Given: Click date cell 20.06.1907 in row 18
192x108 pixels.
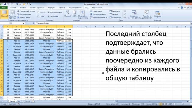Looking at the screenshot, I should [29, 29].
